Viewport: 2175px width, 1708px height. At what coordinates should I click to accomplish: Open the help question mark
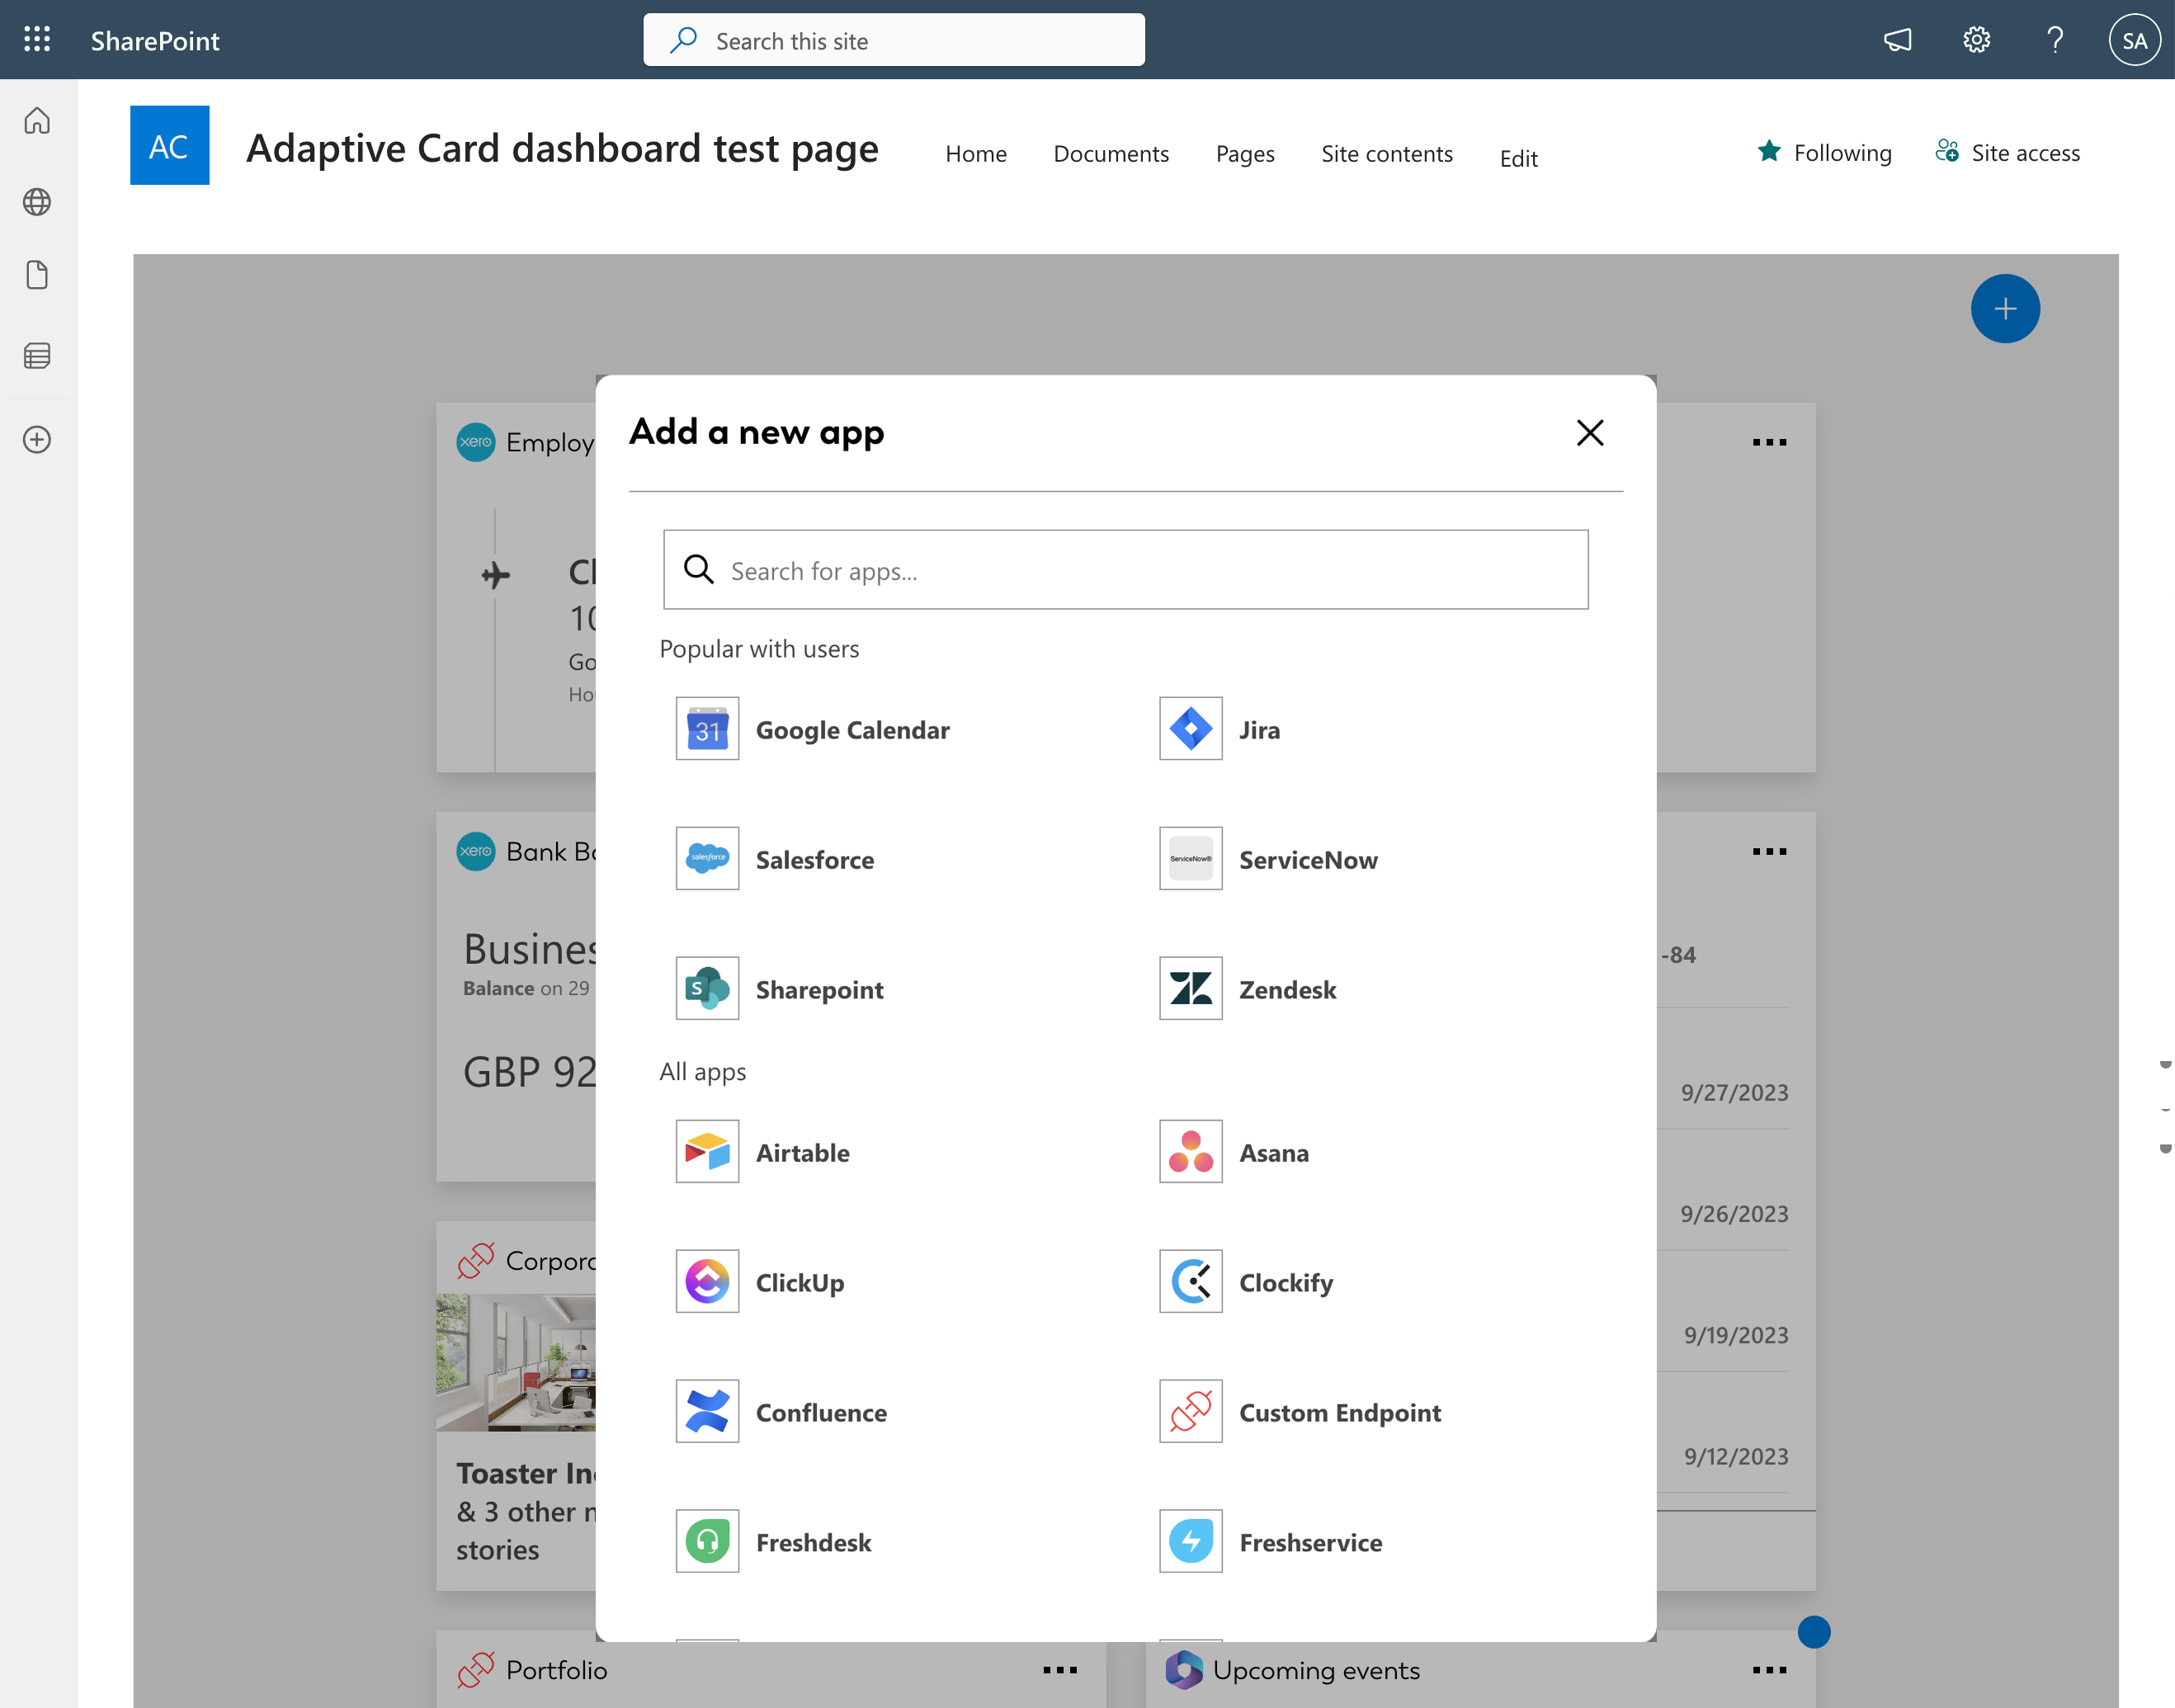(2055, 40)
